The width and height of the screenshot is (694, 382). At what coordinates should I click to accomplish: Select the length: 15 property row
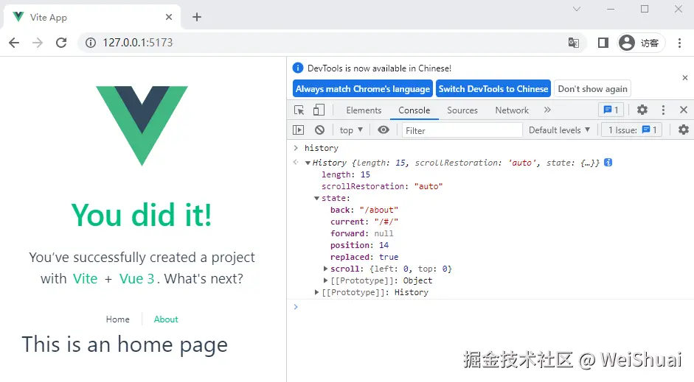click(346, 174)
